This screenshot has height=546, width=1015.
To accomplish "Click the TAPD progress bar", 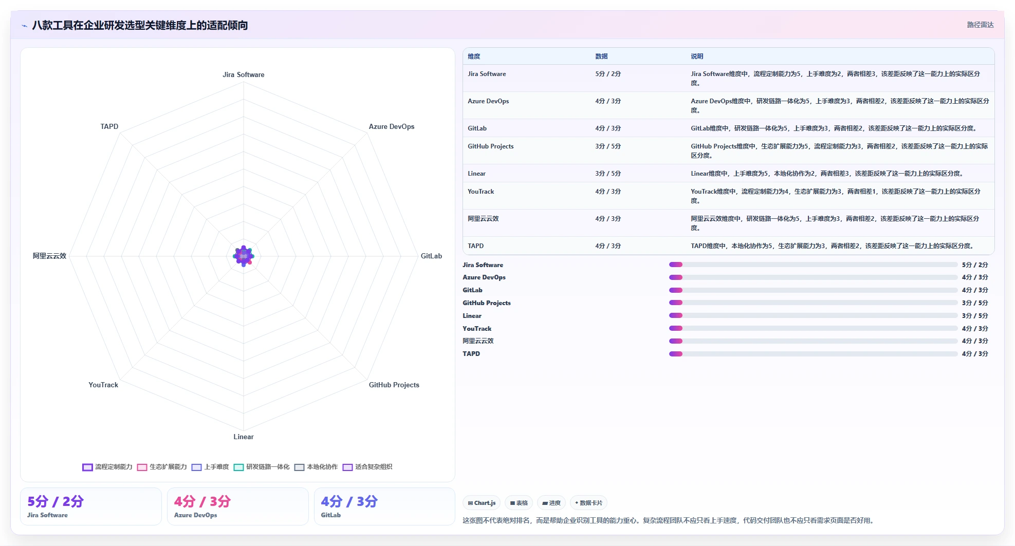I will point(813,354).
